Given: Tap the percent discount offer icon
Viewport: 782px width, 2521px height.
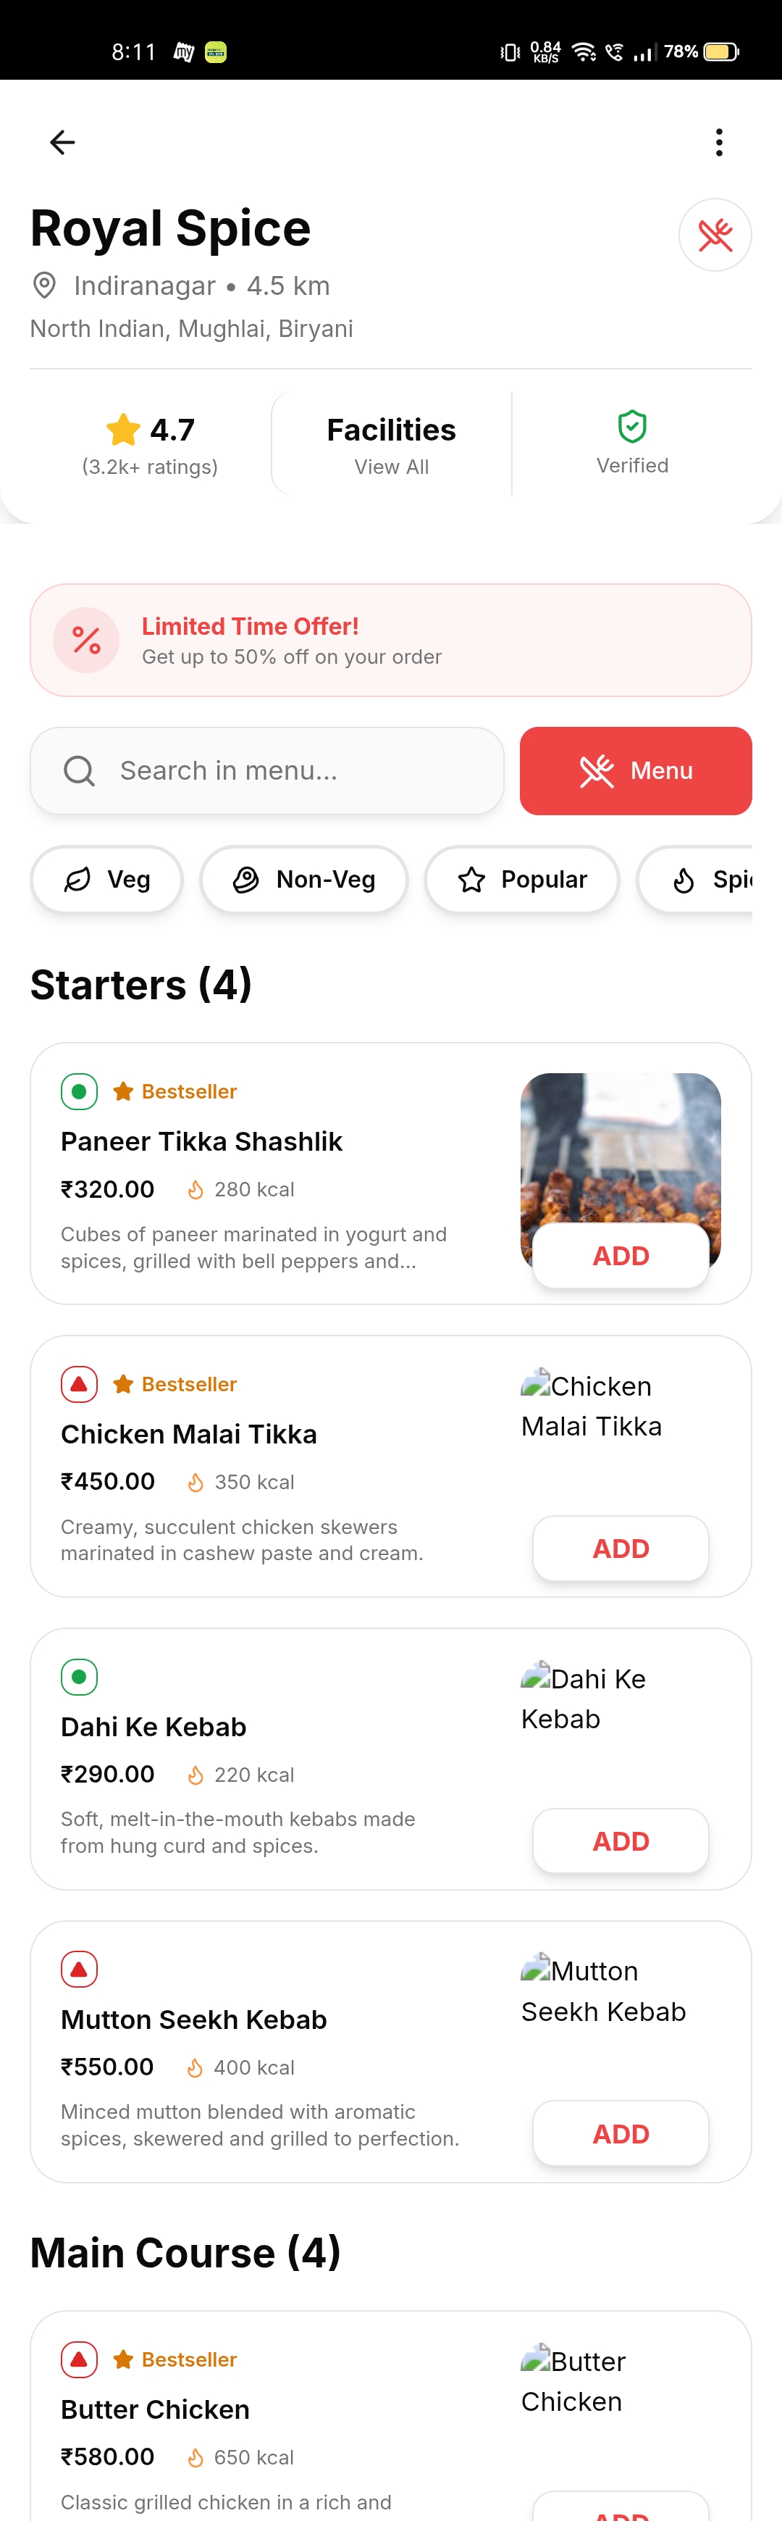Looking at the screenshot, I should [x=86, y=641].
